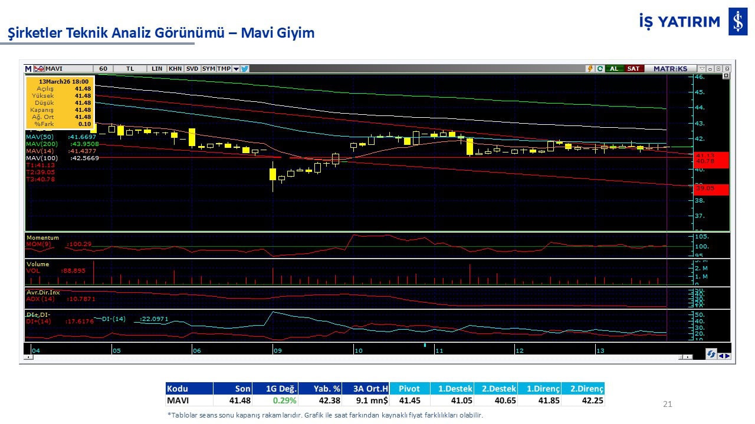Click the chart type icon beside MAVI
Screen dimensions: 755x424
40,69
